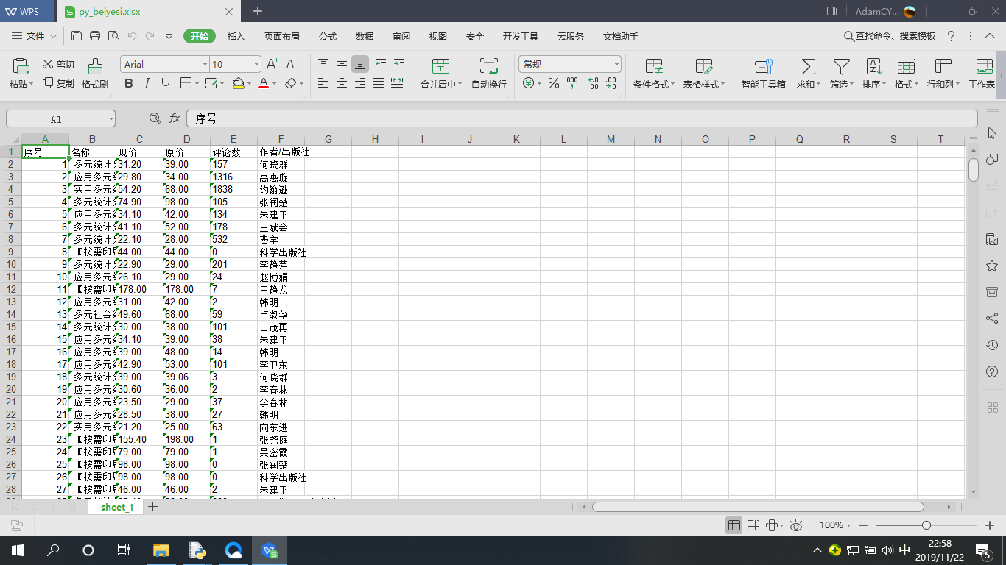Click the distributed alignment icon
The height and width of the screenshot is (565, 1006).
397,83
